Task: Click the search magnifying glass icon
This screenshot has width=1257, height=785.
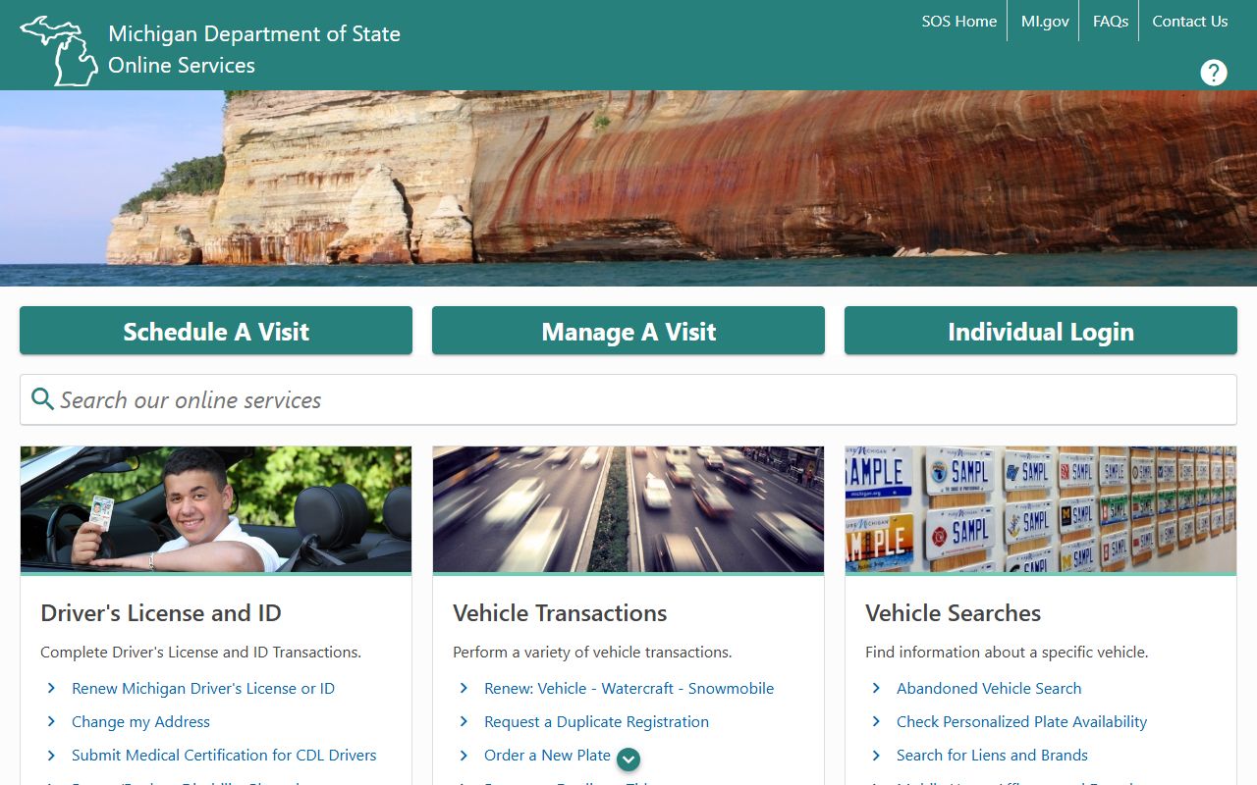Action: (x=42, y=398)
